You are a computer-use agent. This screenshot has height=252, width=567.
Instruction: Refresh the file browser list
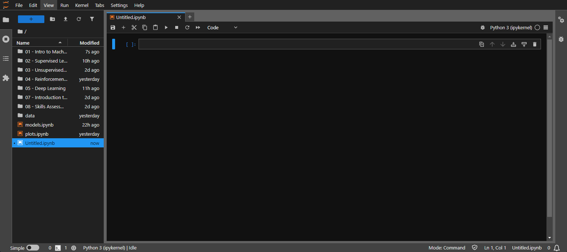click(x=78, y=19)
